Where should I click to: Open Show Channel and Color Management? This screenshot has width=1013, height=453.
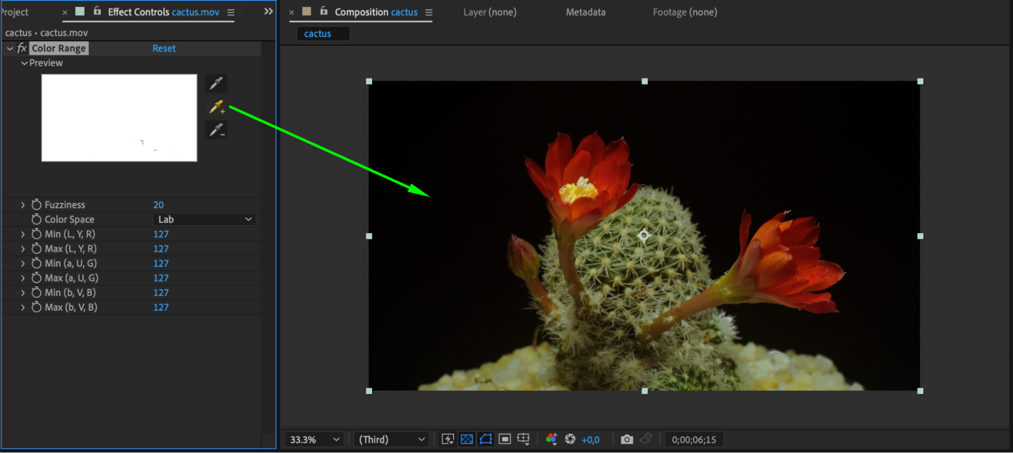[551, 439]
